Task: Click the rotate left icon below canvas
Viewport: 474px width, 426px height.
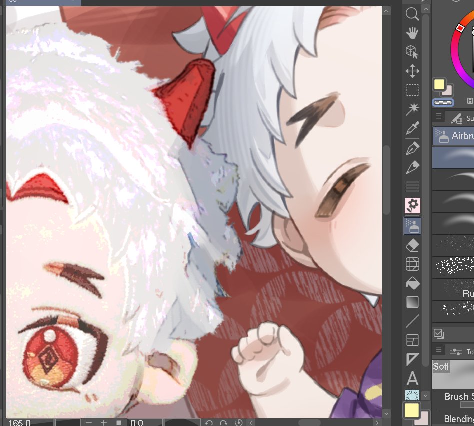Action: [x=209, y=422]
